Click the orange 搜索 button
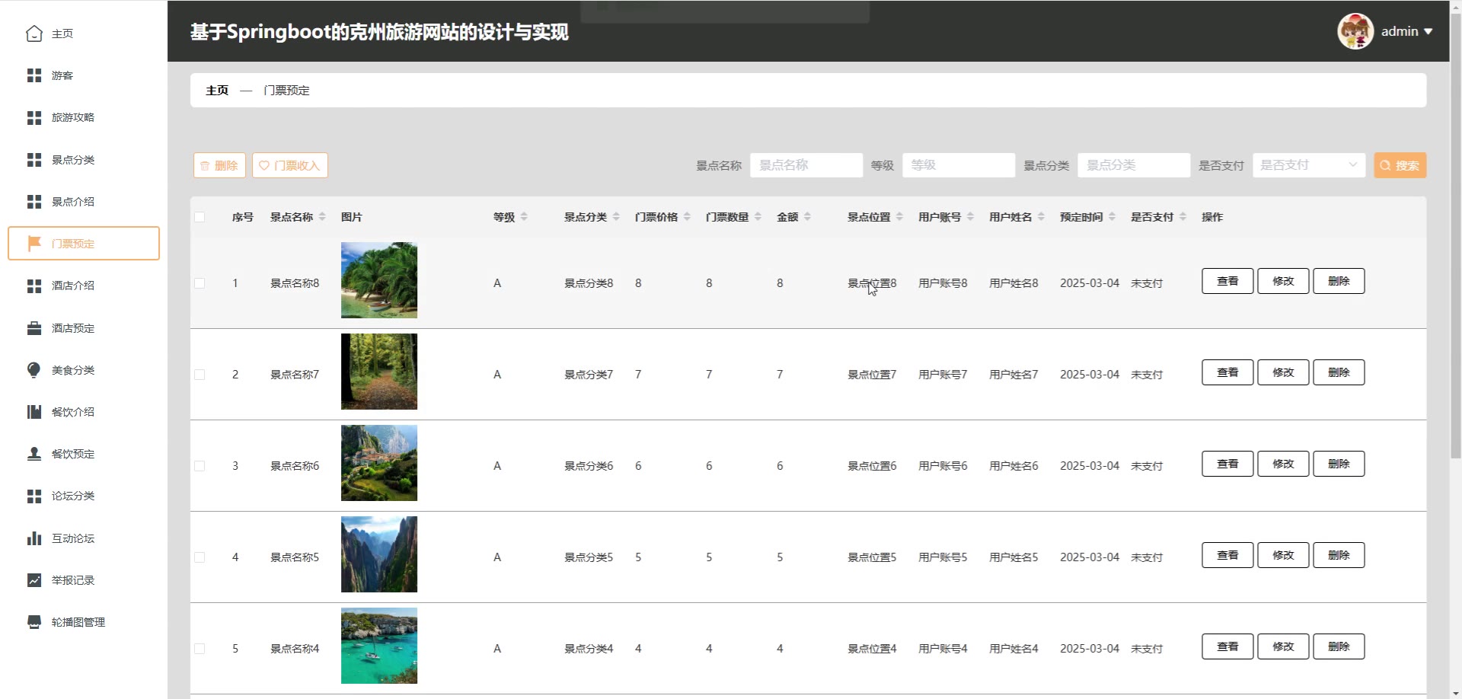Image resolution: width=1462 pixels, height=699 pixels. pos(1400,165)
